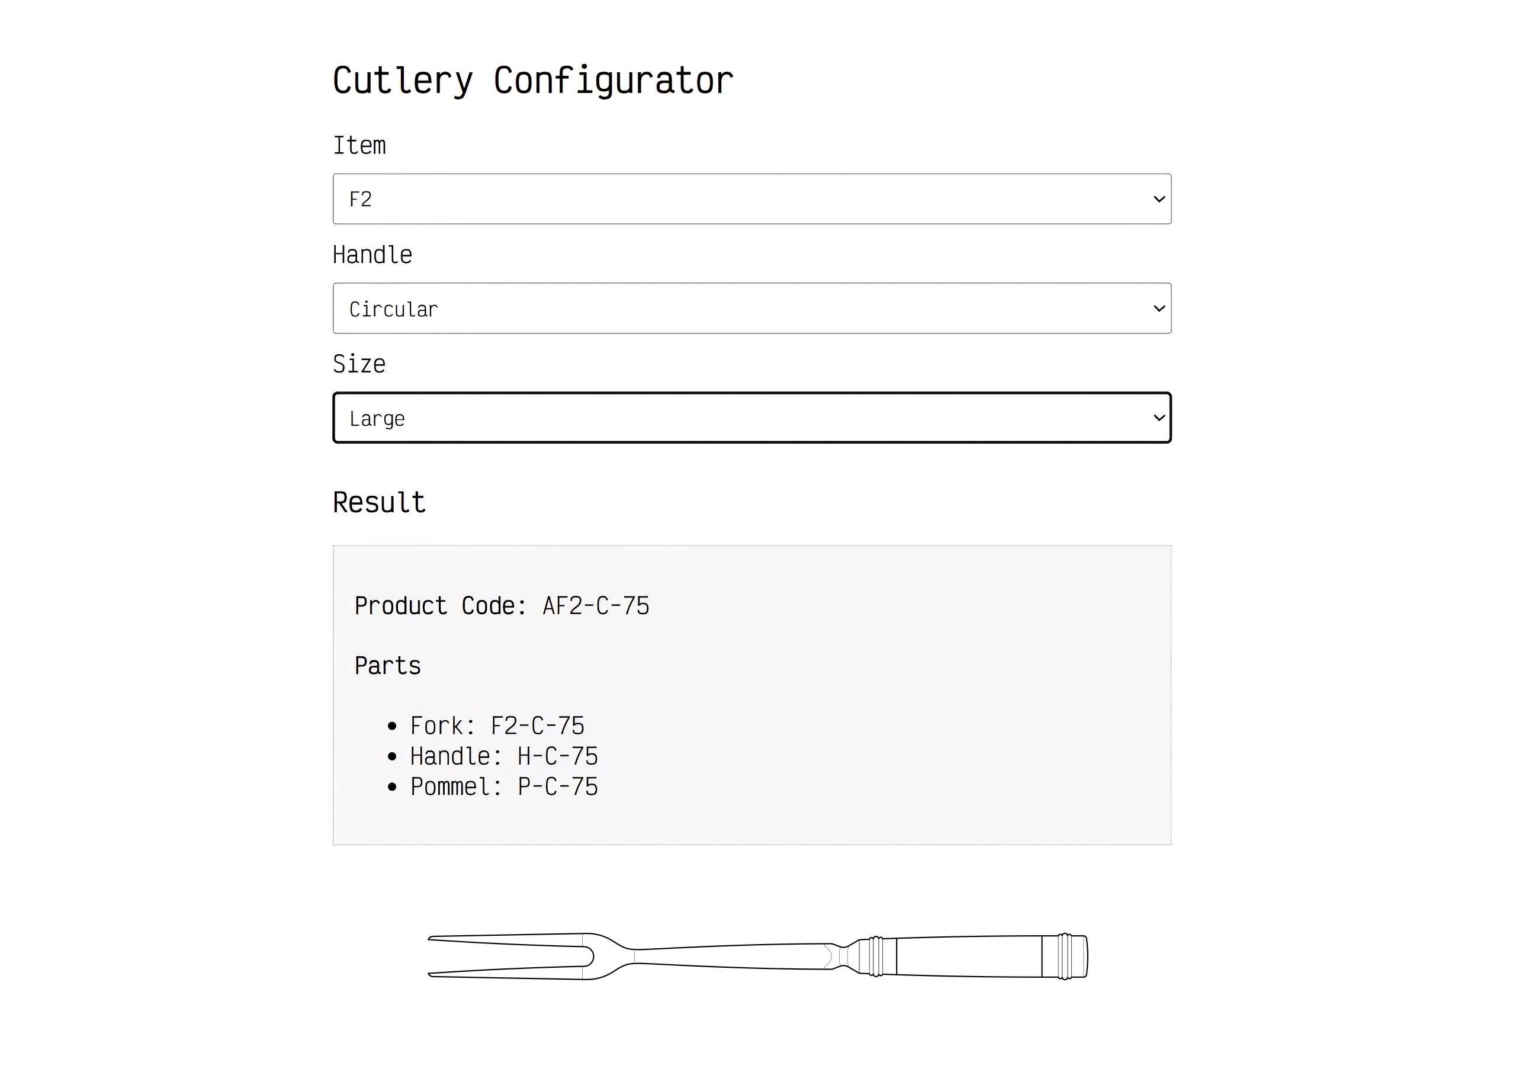The height and width of the screenshot is (1072, 1516).
Task: Click the Cutlery Configurator heading
Action: (x=533, y=81)
